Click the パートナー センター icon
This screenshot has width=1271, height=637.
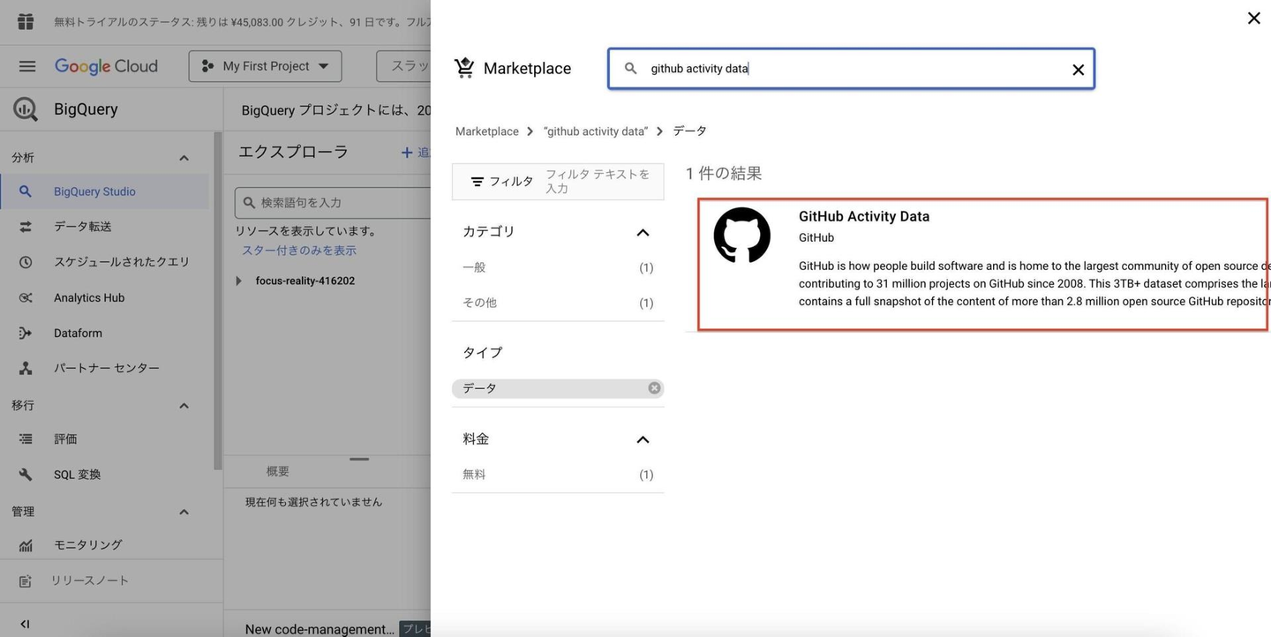[x=26, y=368]
